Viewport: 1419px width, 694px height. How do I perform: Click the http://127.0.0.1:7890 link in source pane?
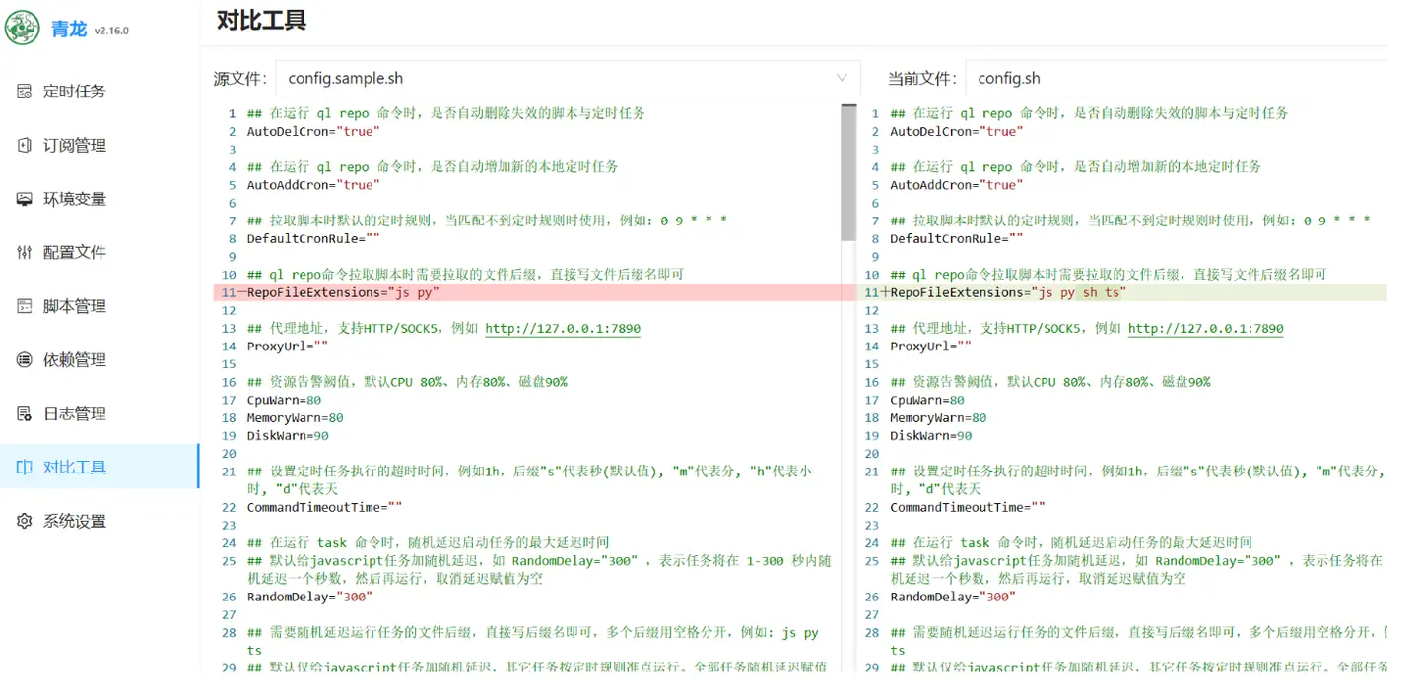click(563, 329)
